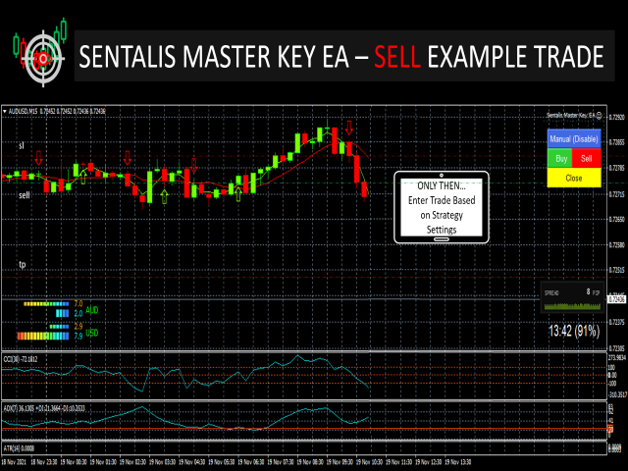
Task: Click the smiley EA status icon
Action: coord(600,116)
